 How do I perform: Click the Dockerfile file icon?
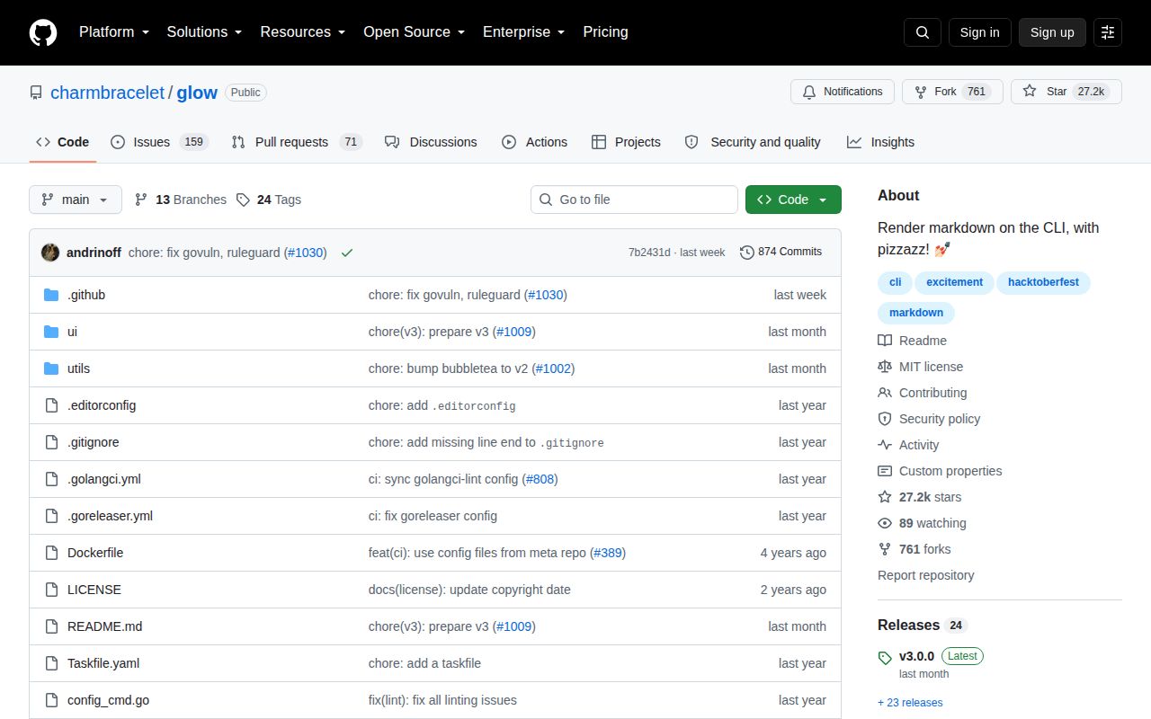[x=51, y=553]
